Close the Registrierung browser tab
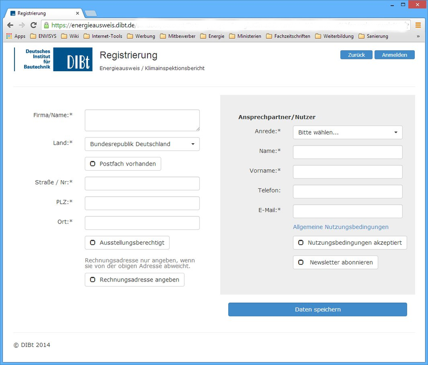Screen dimensions: 428x365 point(77,13)
